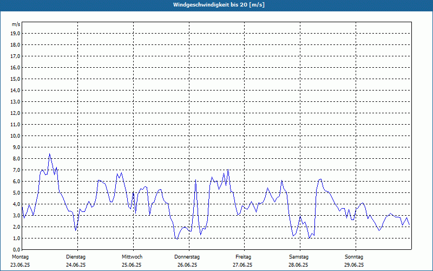The width and height of the screenshot is (433, 271).
Task: Click the 'Mittwoch' day label
Action: click(x=132, y=257)
